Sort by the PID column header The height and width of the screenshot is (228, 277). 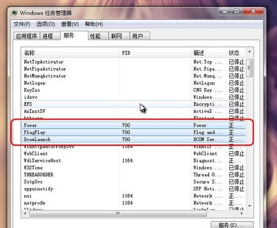point(156,53)
